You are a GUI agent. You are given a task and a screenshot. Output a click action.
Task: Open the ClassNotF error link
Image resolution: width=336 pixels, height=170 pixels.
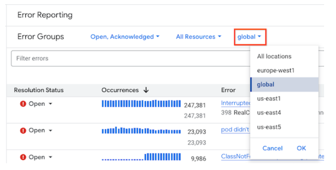coord(236,156)
